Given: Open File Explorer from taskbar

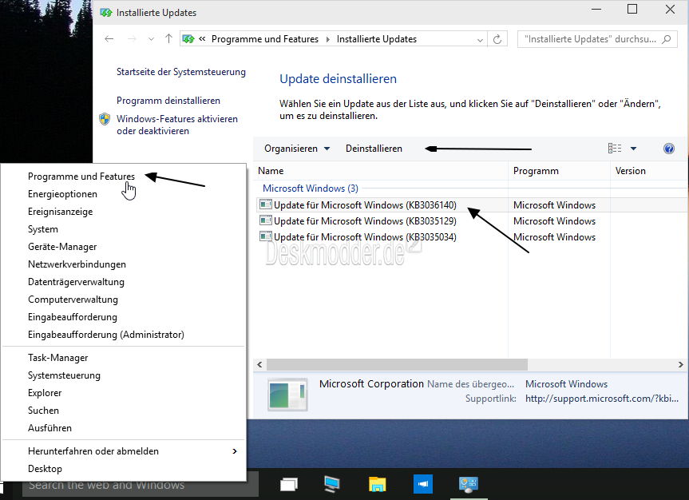Looking at the screenshot, I should point(378,484).
